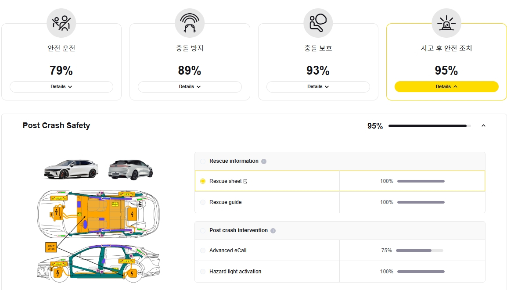The image size is (507, 290).
Task: Click the Rescue sheet label
Action: pyautogui.click(x=225, y=181)
